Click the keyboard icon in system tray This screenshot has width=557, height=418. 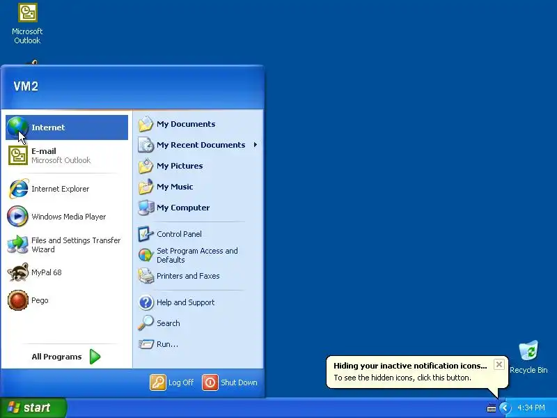[x=492, y=408]
